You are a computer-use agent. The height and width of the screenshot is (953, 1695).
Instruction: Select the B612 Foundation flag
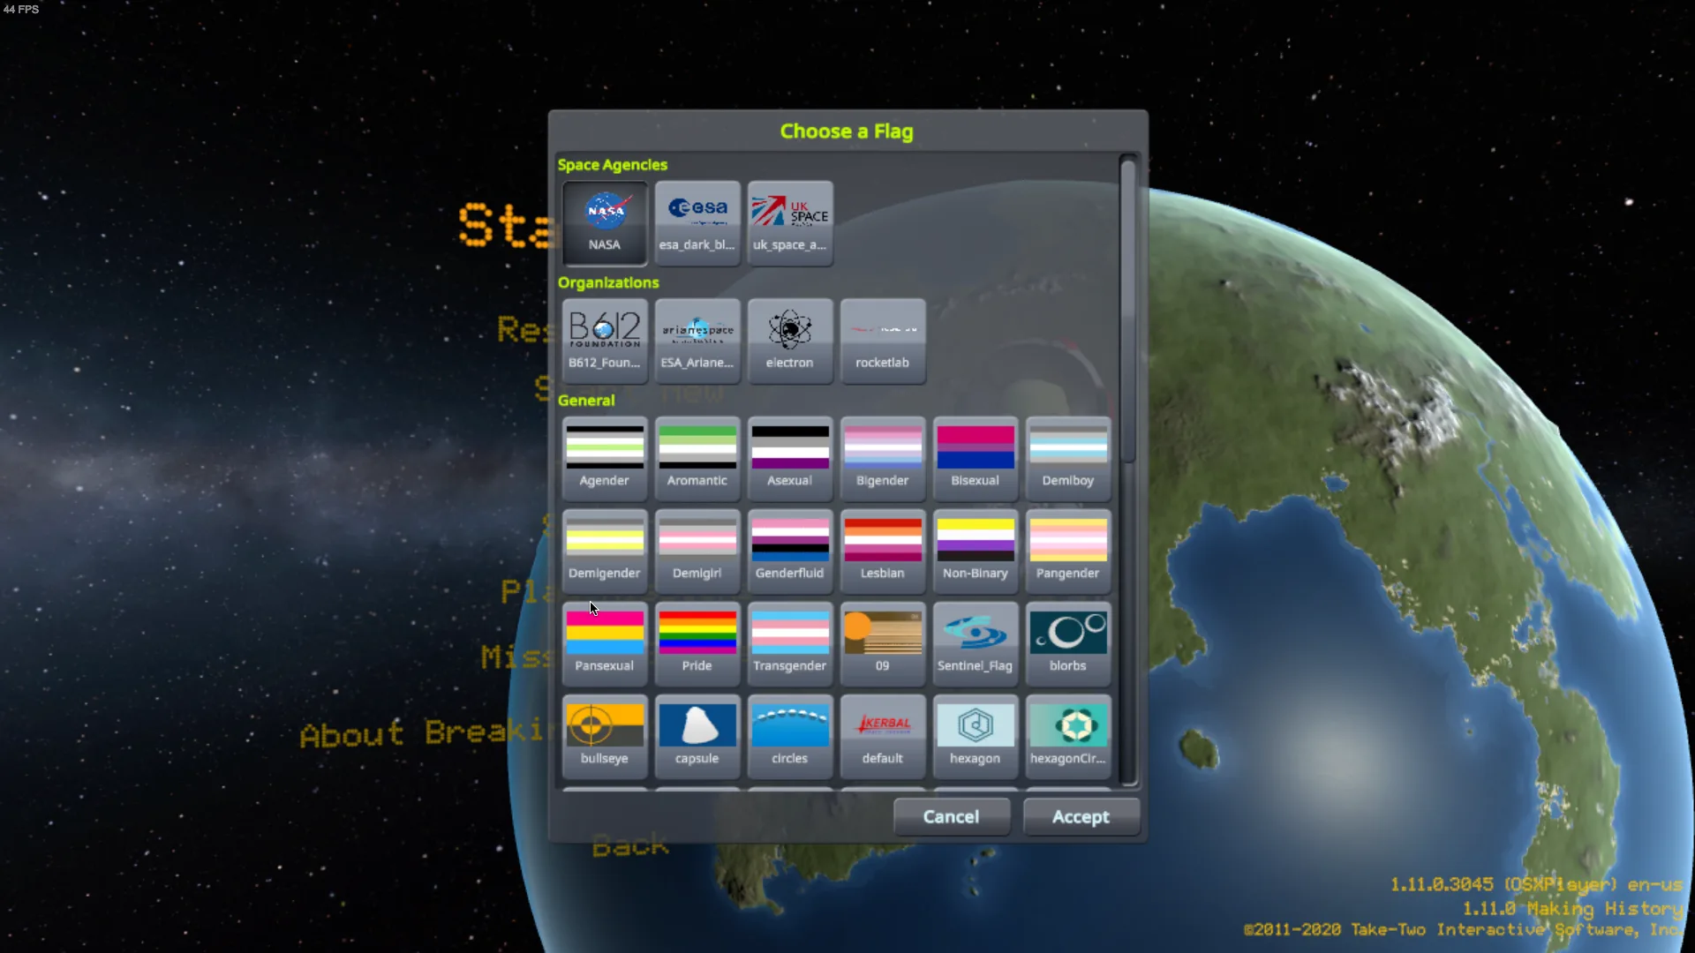[605, 341]
